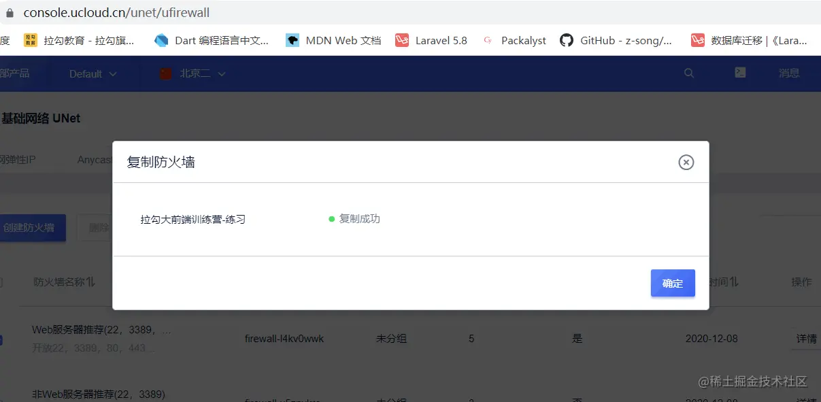This screenshot has height=402, width=821.
Task: Close the 复制防火墙 dialog with X icon
Action: click(x=686, y=162)
